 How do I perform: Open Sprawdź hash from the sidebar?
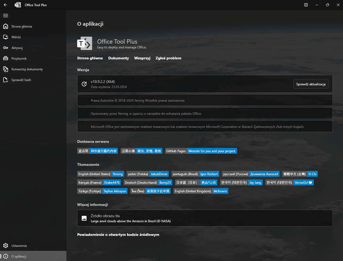pos(33,80)
